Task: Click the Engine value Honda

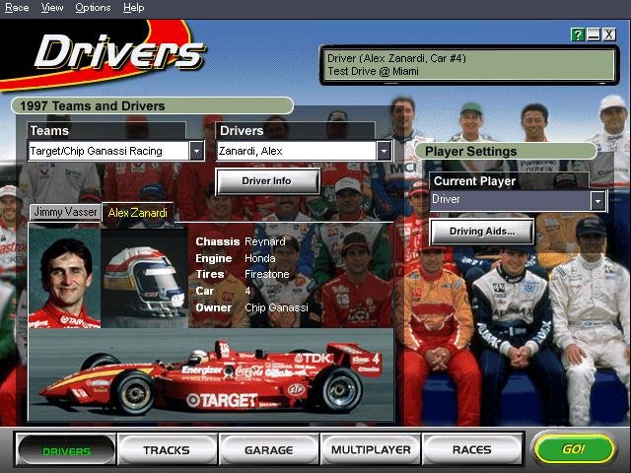Action: (260, 258)
